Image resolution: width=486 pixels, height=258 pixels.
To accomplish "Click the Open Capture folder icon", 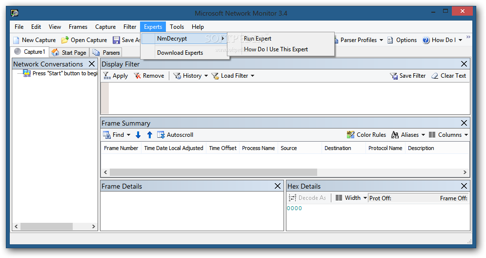I will [x=65, y=40].
